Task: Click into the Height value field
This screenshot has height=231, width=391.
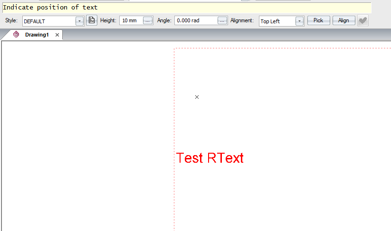Action: (x=131, y=21)
